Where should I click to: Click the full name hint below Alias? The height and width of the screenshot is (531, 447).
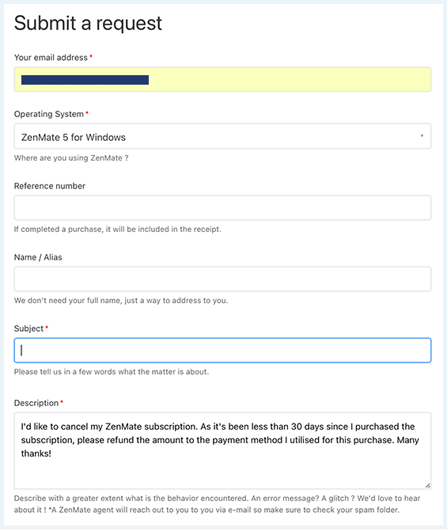click(x=121, y=301)
